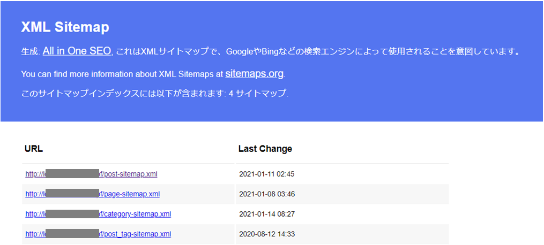Select the date 2021-01-11 02:45
544x245 pixels.
coord(266,174)
